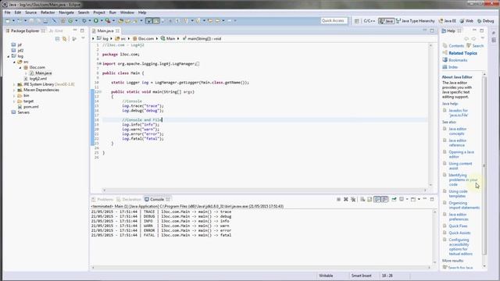Toggle Show Console on standard output
This screenshot has width=500, height=281.
pyautogui.click(x=377, y=199)
